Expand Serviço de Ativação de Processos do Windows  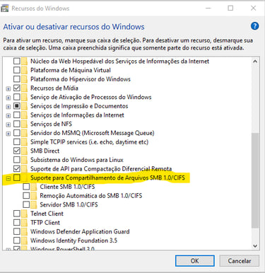point(8,98)
